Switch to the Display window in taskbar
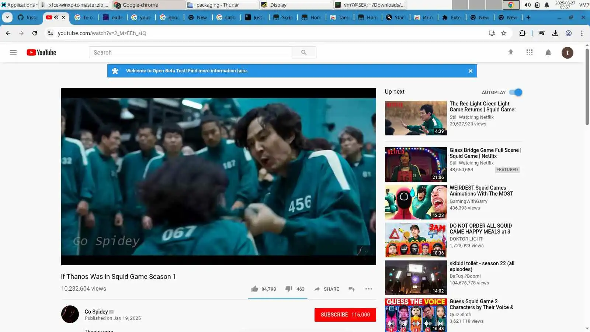 coord(296,5)
